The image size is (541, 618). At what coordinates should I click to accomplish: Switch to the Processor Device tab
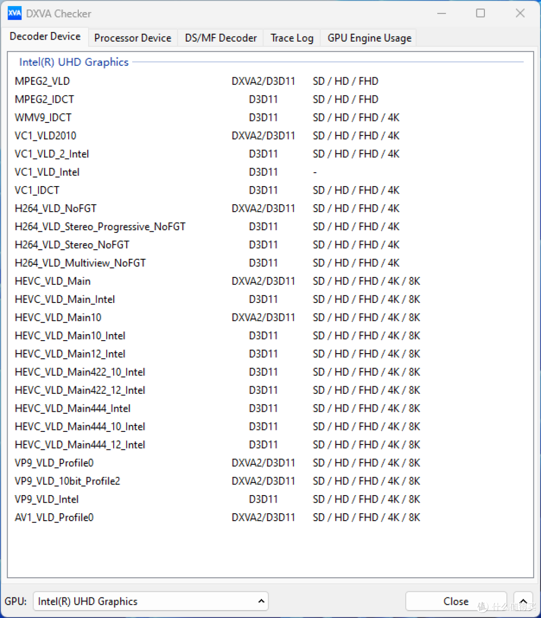[133, 38]
